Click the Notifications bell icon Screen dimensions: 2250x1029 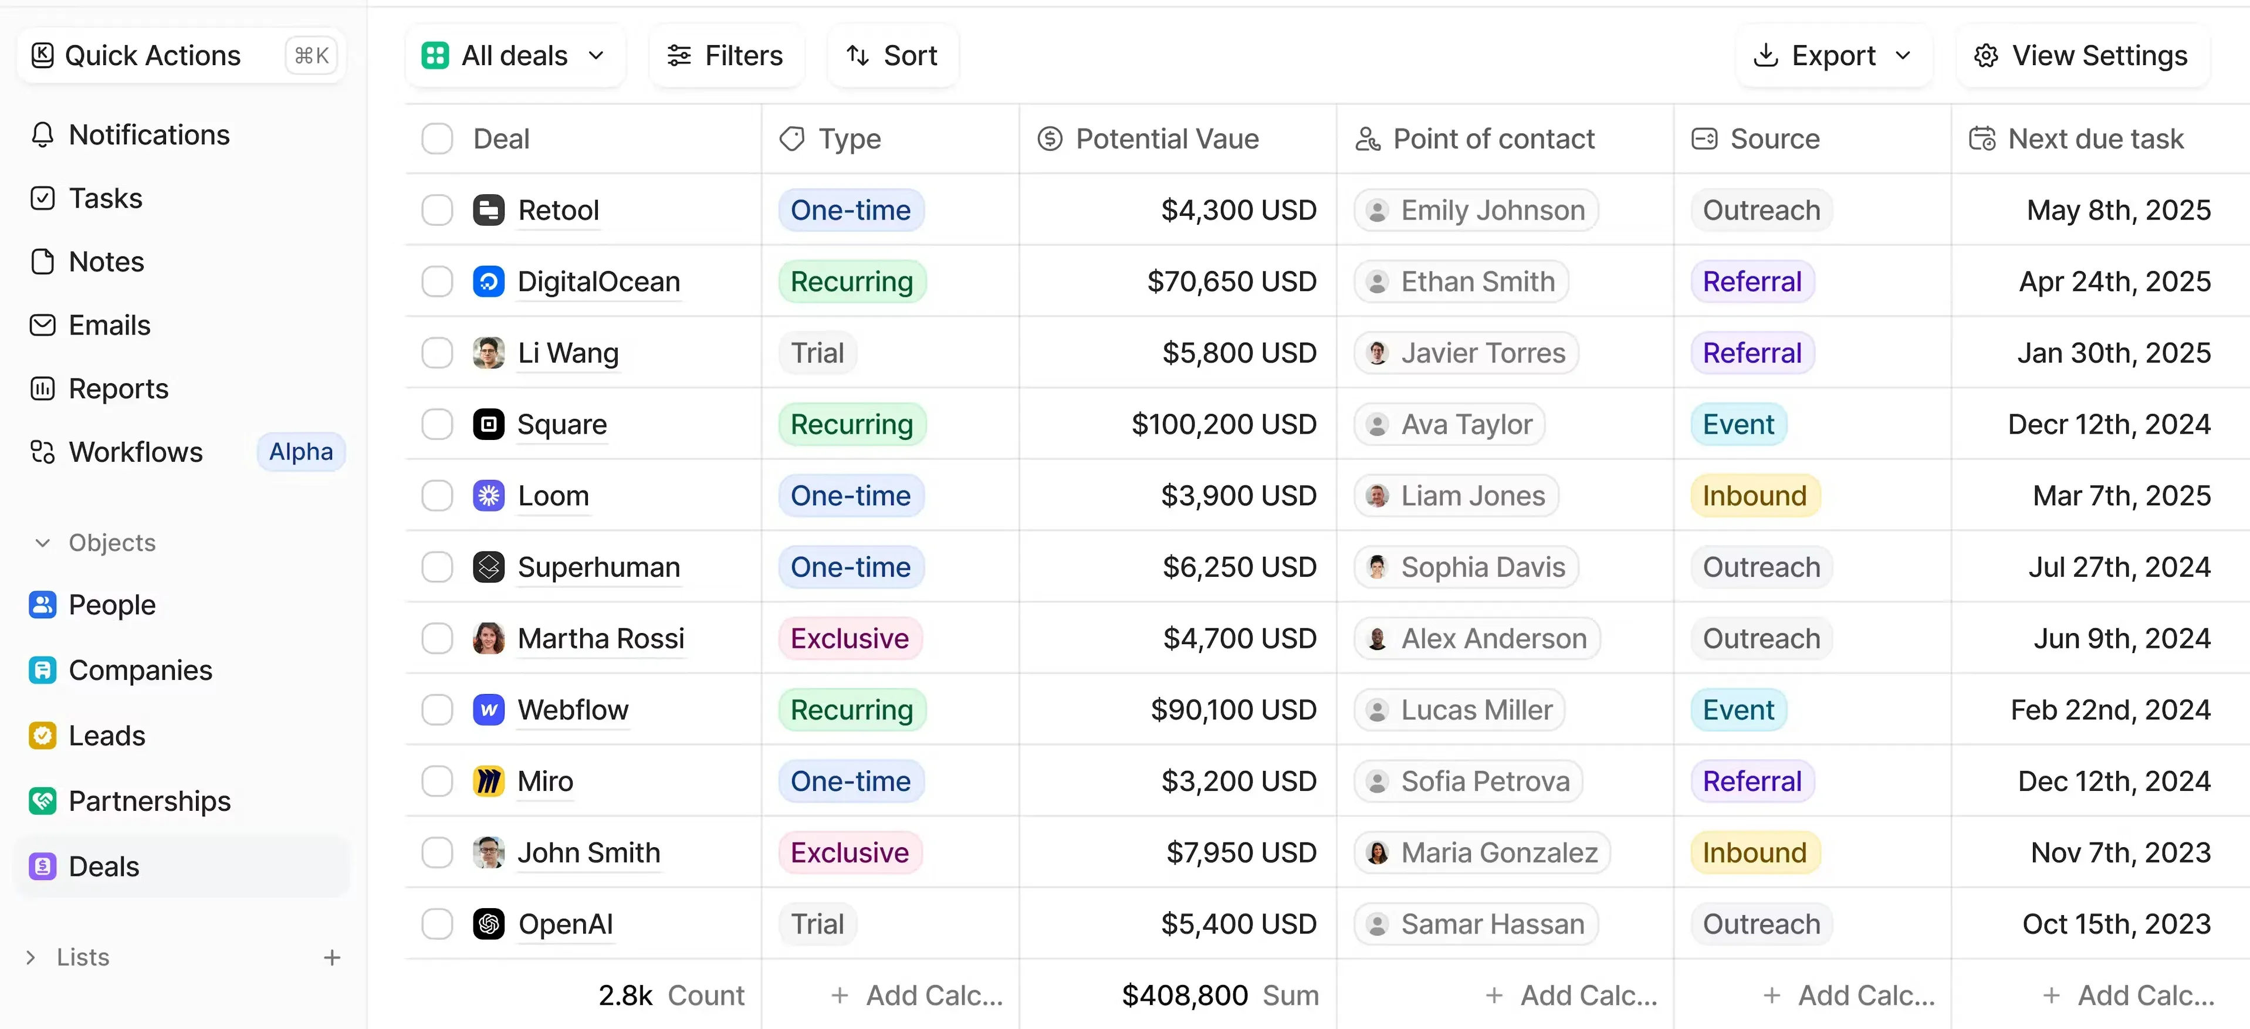[x=42, y=134]
